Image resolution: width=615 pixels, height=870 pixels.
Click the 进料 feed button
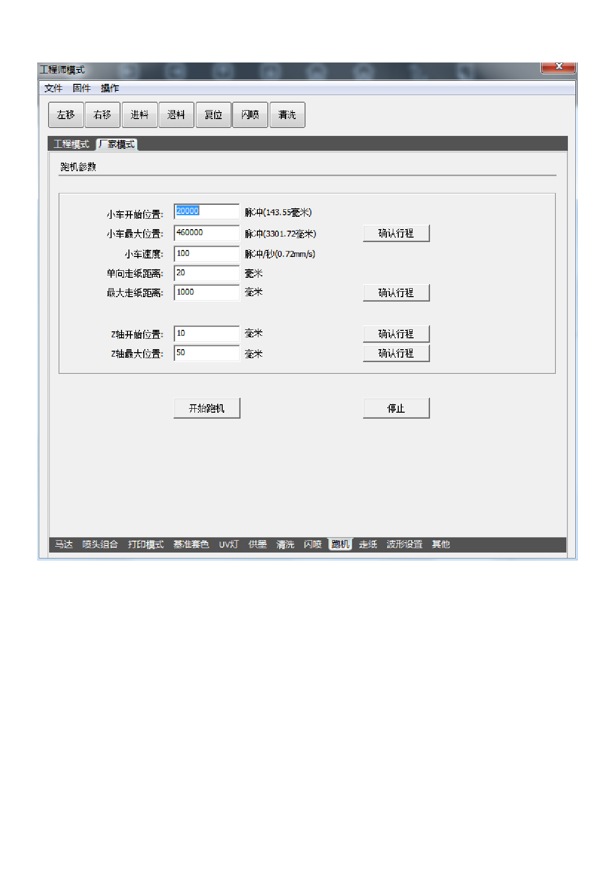point(140,115)
